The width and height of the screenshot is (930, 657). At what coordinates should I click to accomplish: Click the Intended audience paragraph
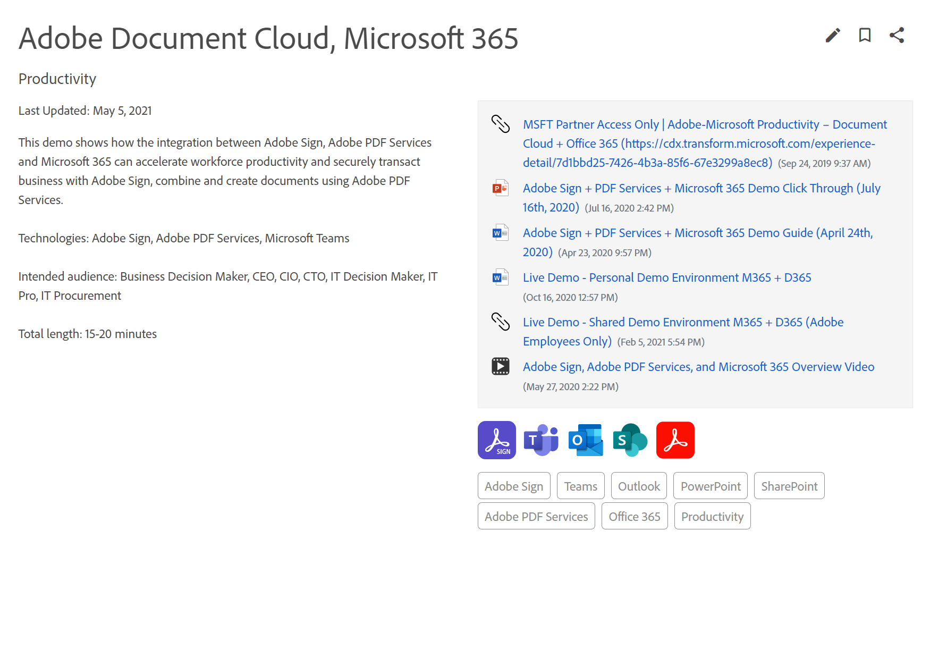tap(228, 286)
